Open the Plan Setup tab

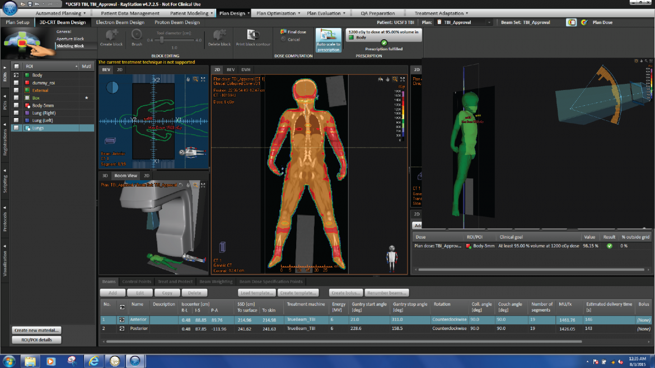[17, 22]
